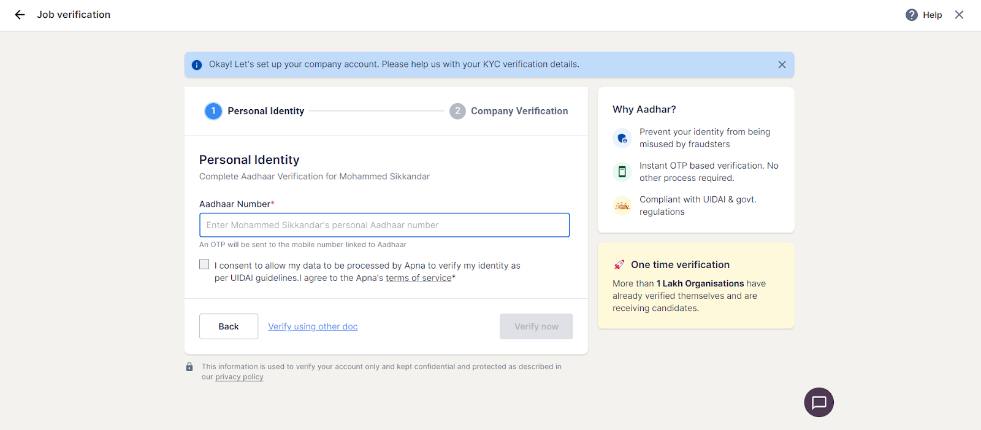Open Verify using other doc link

click(313, 327)
